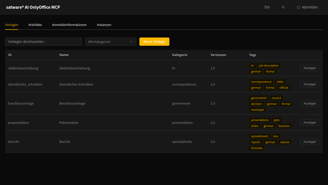Image resolution: width=328 pixels, height=185 pixels.
Task: Click Anzeigen for the Dienstliches Schreiben row
Action: [x=310, y=84]
